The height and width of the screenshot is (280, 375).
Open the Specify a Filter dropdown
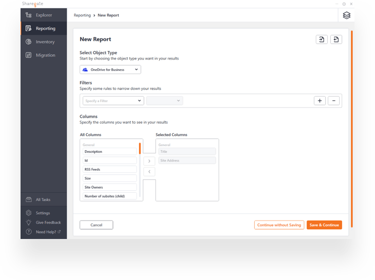pyautogui.click(x=114, y=101)
